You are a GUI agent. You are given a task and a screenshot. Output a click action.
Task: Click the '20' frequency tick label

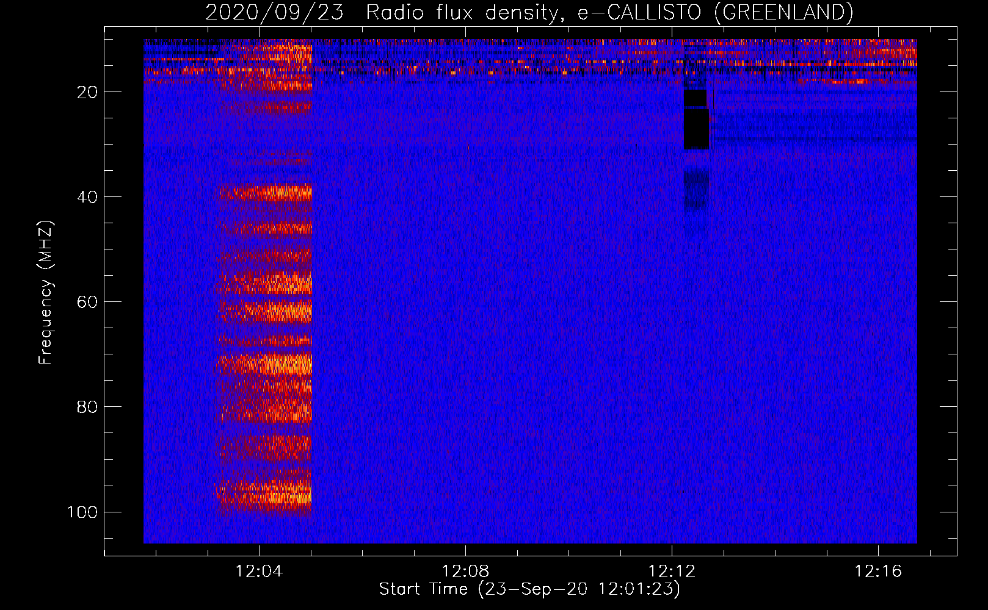click(x=87, y=92)
